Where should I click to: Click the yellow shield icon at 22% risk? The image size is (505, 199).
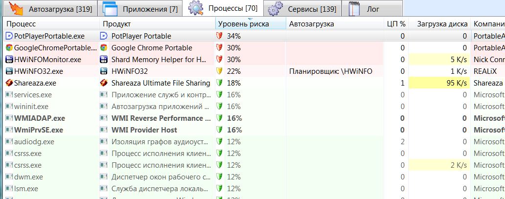(x=219, y=71)
